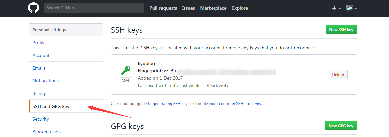Go to Billing settings

(x=66, y=93)
